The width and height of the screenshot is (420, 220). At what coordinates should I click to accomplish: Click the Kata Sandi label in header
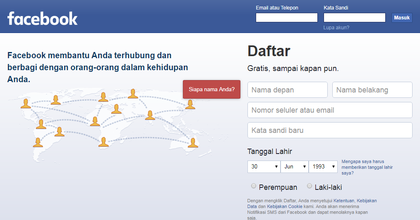336,8
